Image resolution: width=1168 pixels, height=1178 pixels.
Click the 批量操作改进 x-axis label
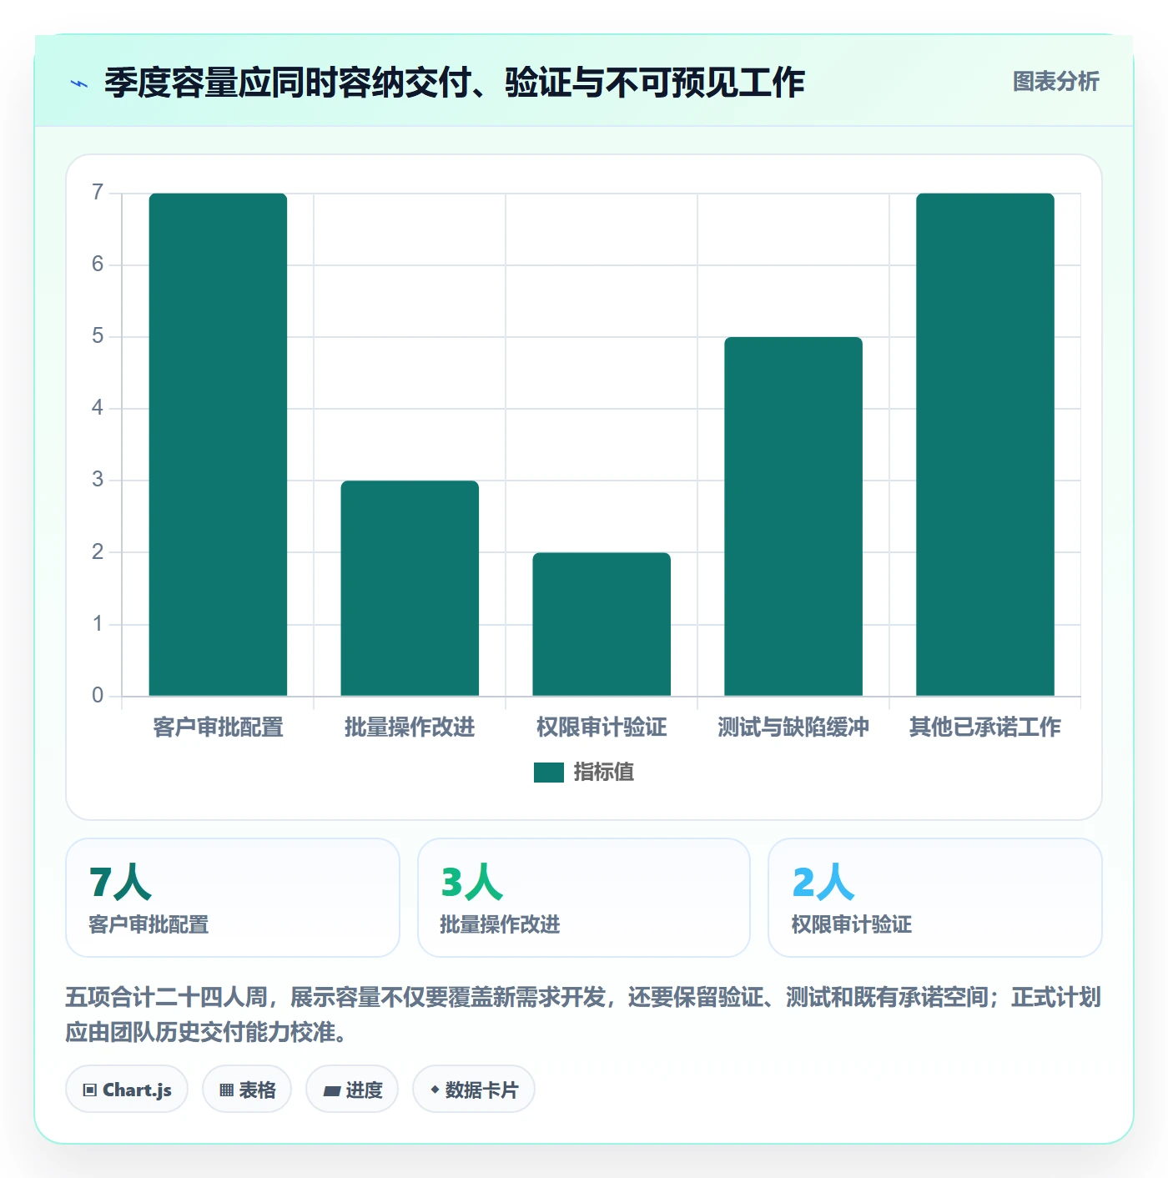pyautogui.click(x=410, y=727)
